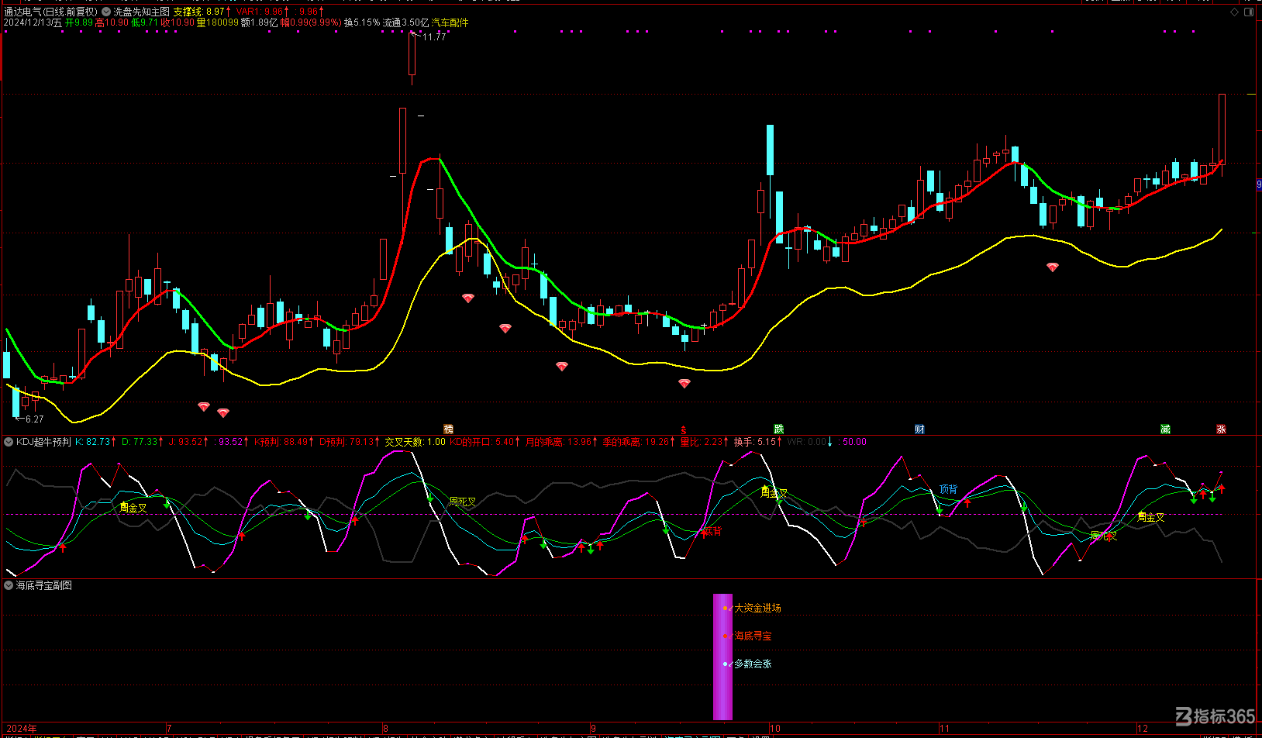This screenshot has height=738, width=1262.
Task: Click the 多数会涨 signal label
Action: click(x=753, y=664)
